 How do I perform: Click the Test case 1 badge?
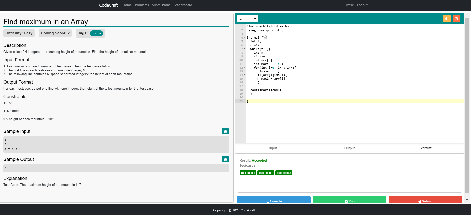click(248, 173)
